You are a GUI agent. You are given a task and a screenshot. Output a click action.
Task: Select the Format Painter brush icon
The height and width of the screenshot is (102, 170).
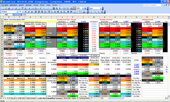pos(40,8)
